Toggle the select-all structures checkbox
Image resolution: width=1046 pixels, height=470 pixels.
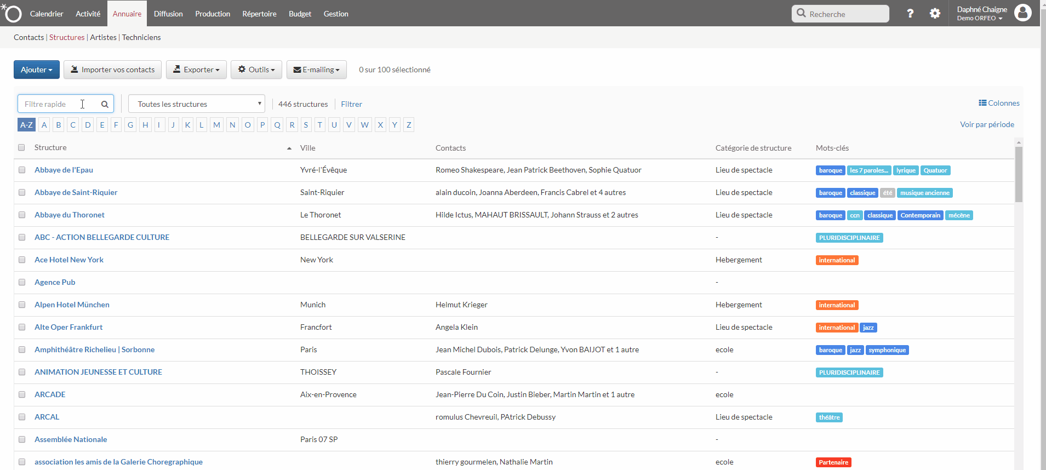tap(21, 147)
